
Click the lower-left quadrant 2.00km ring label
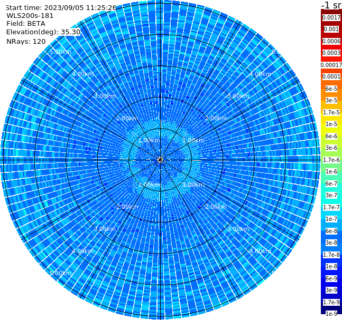127,207
